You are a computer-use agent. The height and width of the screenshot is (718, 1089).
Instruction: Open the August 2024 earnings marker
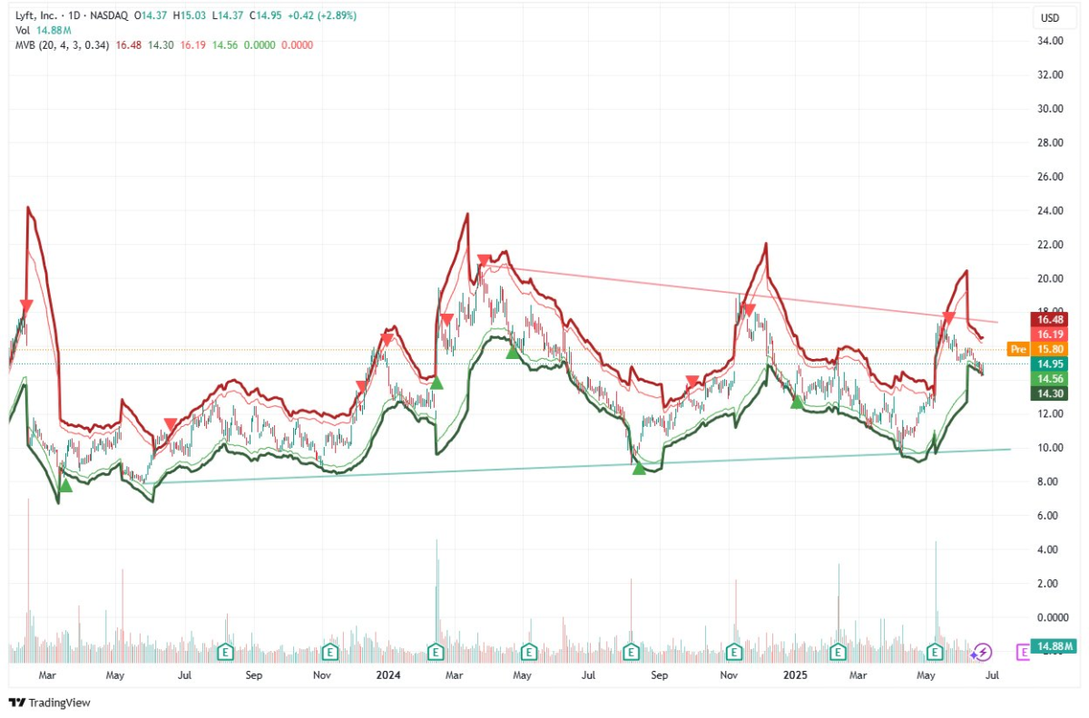pos(632,651)
